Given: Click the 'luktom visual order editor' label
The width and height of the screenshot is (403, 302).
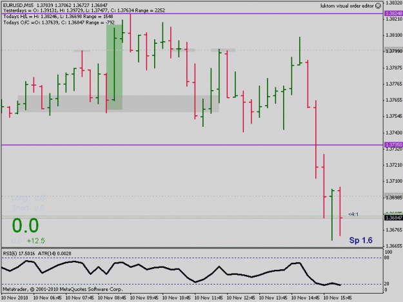Looking at the screenshot, I should tap(347, 6).
